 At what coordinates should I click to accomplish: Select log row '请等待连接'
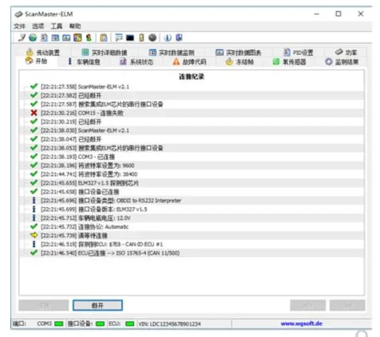click(x=192, y=235)
